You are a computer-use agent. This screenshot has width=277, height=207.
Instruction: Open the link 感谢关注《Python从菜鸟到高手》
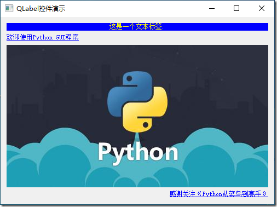tap(219, 194)
